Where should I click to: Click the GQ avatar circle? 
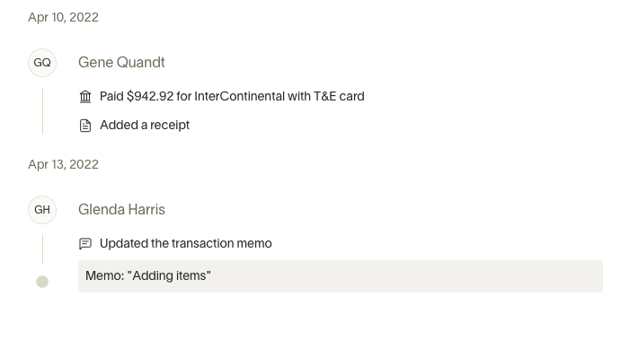click(42, 63)
